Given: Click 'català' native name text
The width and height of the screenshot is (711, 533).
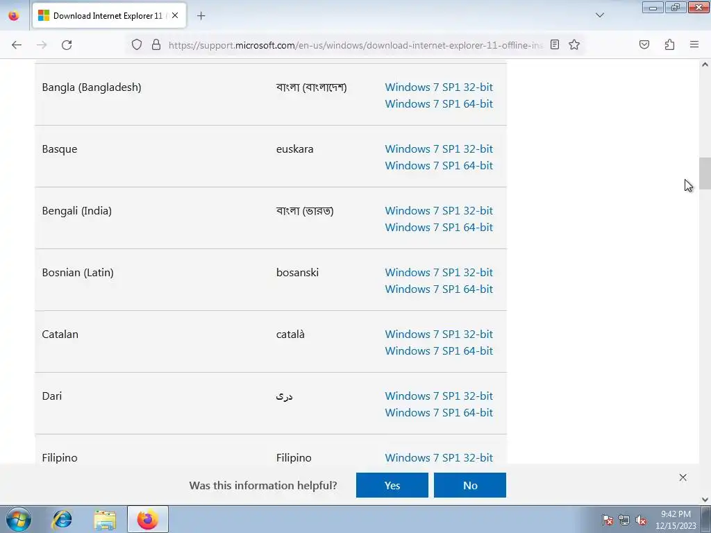Looking at the screenshot, I should (x=290, y=335).
